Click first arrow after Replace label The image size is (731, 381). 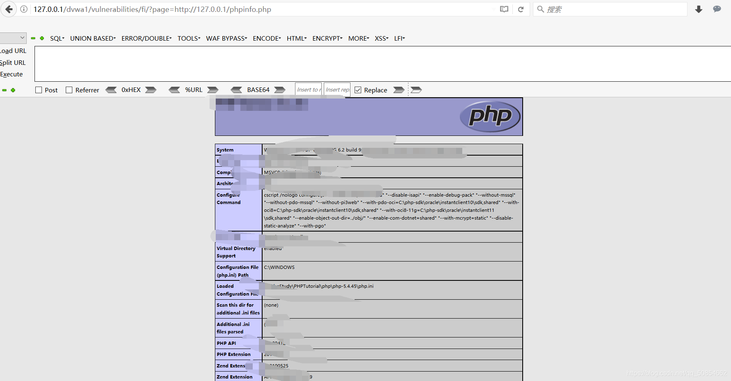pos(399,90)
